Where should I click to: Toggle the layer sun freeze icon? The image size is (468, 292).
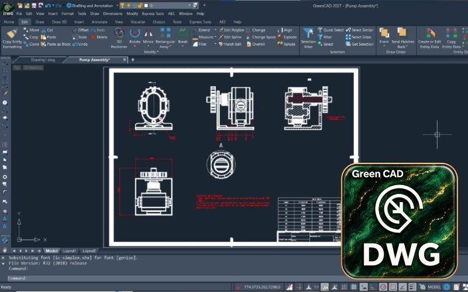[129, 5]
